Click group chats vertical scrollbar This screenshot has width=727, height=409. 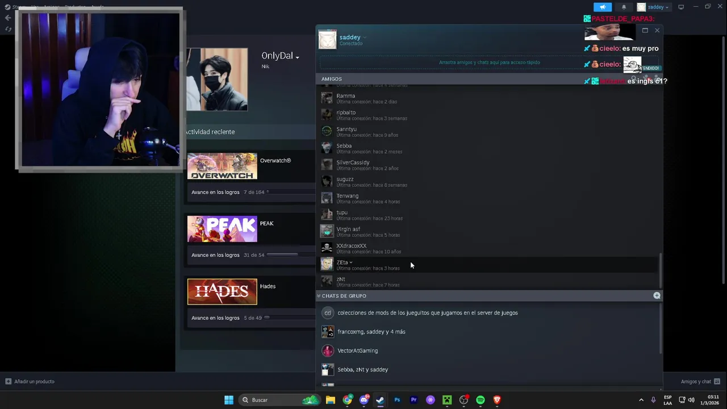point(660,329)
